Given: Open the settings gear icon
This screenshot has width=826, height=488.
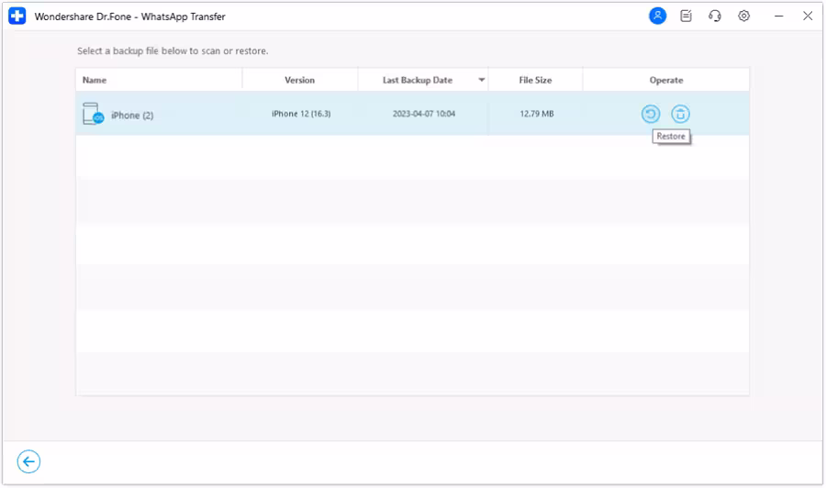Looking at the screenshot, I should coord(743,16).
